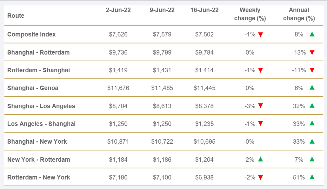Click New York - Rotterdam weekly up arrow
This screenshot has width=327, height=189.
point(261,159)
